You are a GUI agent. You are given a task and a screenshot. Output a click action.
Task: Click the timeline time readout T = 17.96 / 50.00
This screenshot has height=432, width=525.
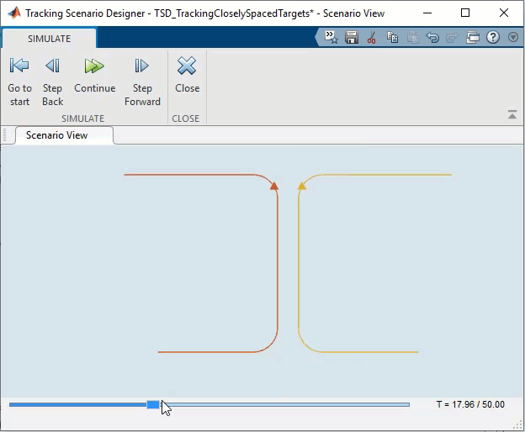click(470, 404)
